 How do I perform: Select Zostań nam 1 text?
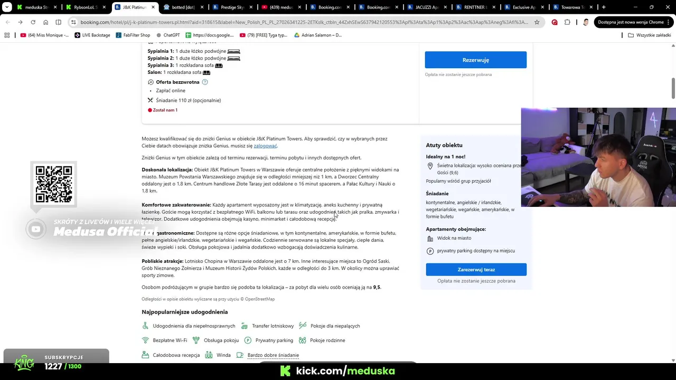[165, 110]
